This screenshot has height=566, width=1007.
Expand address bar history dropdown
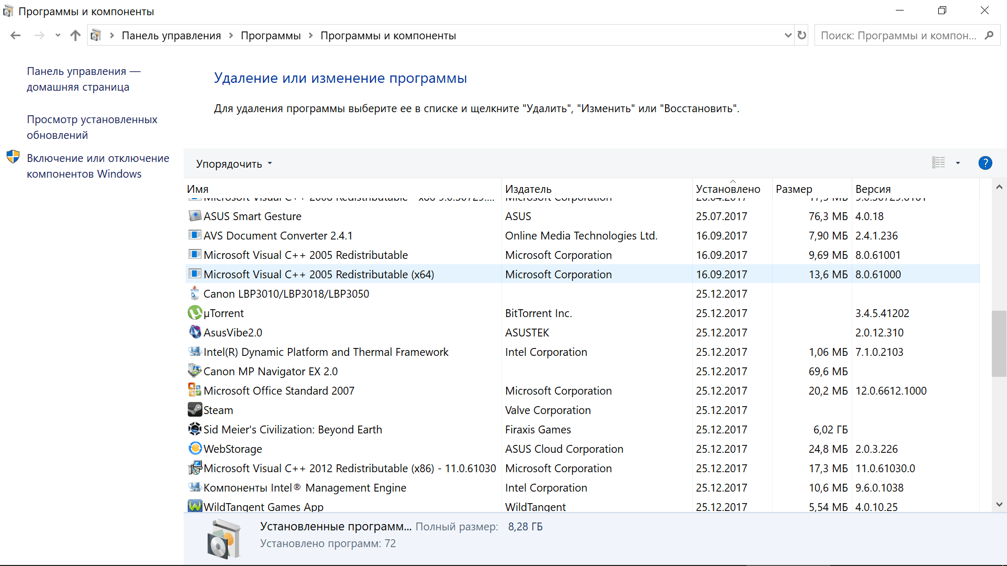pyautogui.click(x=788, y=35)
